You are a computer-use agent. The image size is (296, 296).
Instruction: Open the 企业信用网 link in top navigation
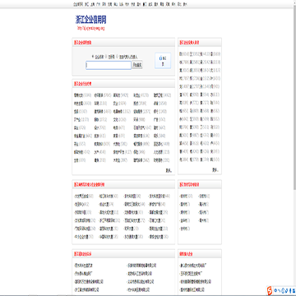[78, 4]
